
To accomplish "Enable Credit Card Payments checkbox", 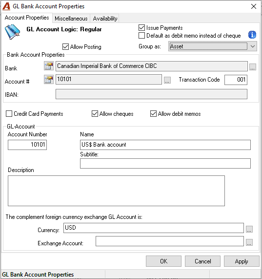I will point(9,114).
